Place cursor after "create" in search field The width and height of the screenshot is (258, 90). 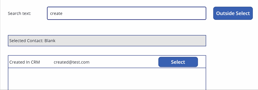tap(63, 13)
